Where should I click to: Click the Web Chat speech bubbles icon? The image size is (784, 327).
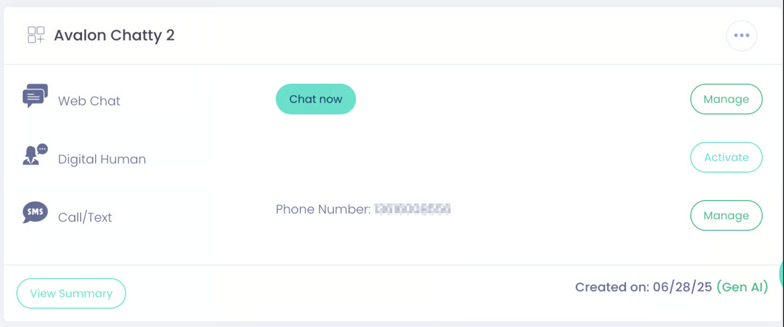coord(35,96)
